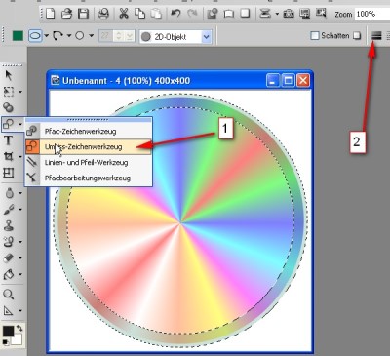
Task: Select the Zoom magnifier tool
Action: [x=8, y=295]
